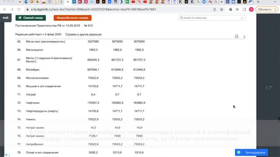Select the Метол substance name
The image size is (280, 157).
(x=49, y=60)
